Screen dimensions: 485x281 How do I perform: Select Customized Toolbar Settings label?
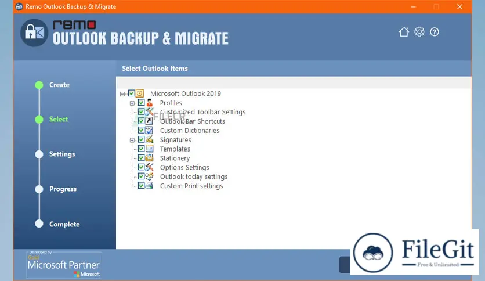202,112
